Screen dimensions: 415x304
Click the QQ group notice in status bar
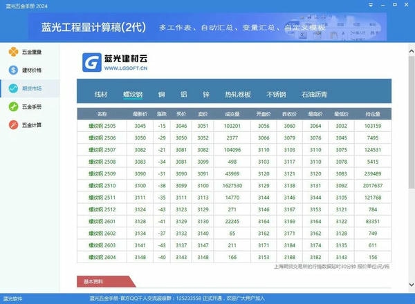click(x=177, y=298)
